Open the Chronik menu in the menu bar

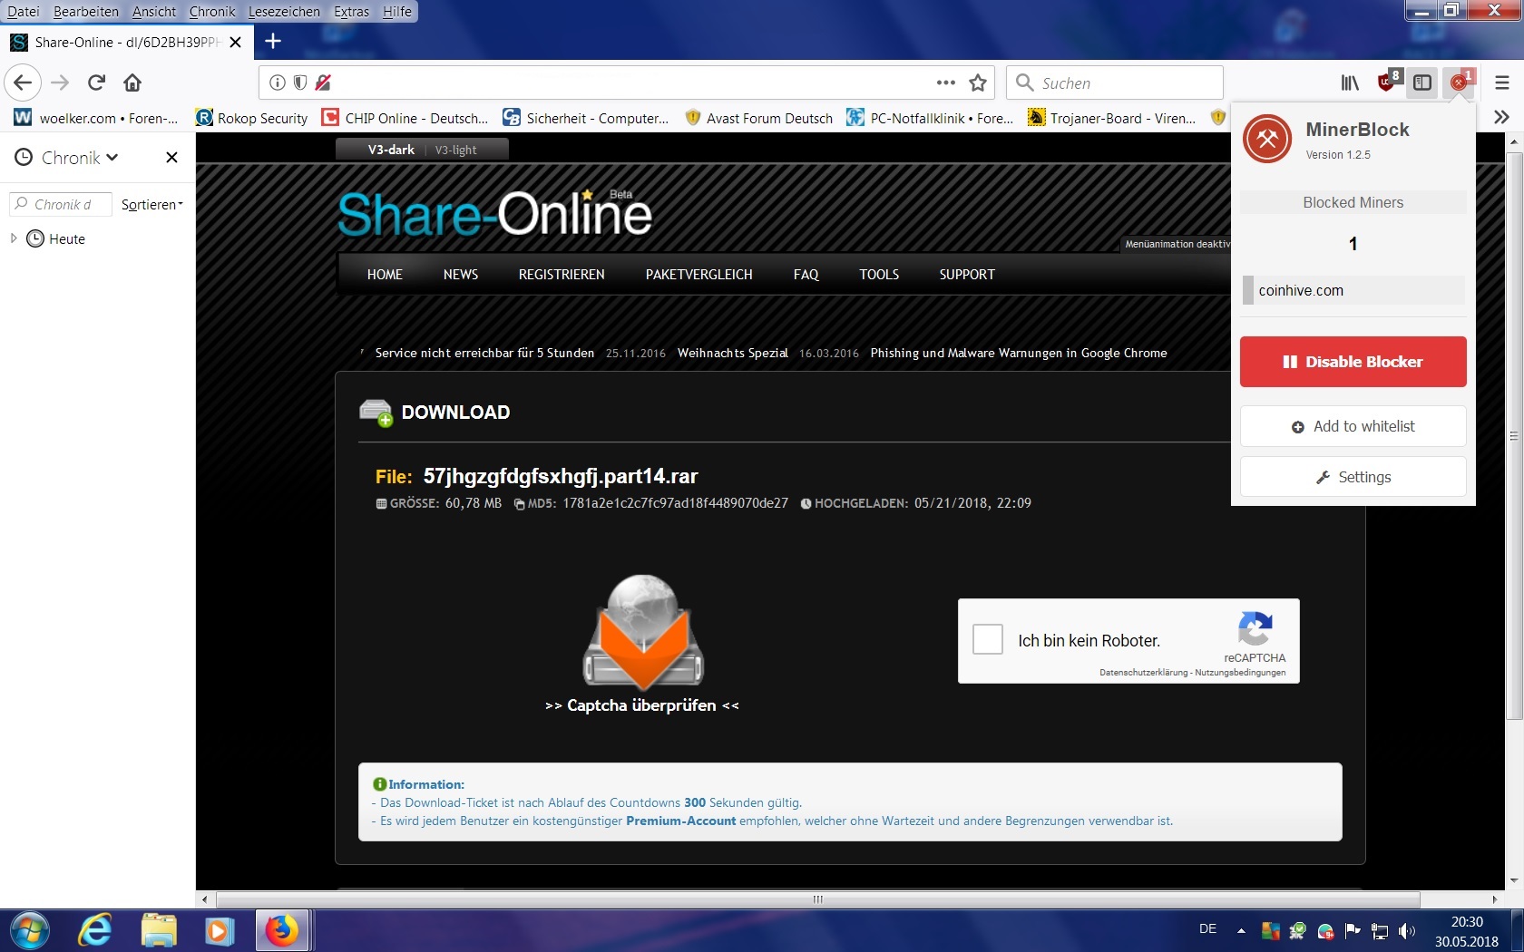pos(212,11)
